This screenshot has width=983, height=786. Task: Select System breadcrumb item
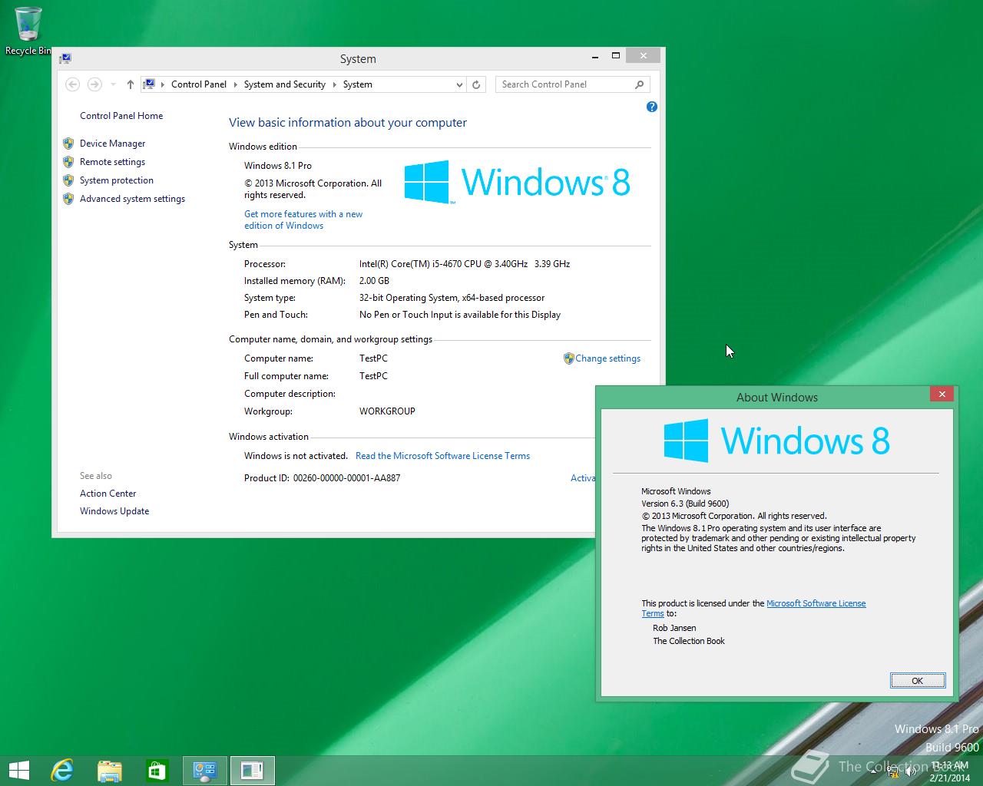[358, 84]
